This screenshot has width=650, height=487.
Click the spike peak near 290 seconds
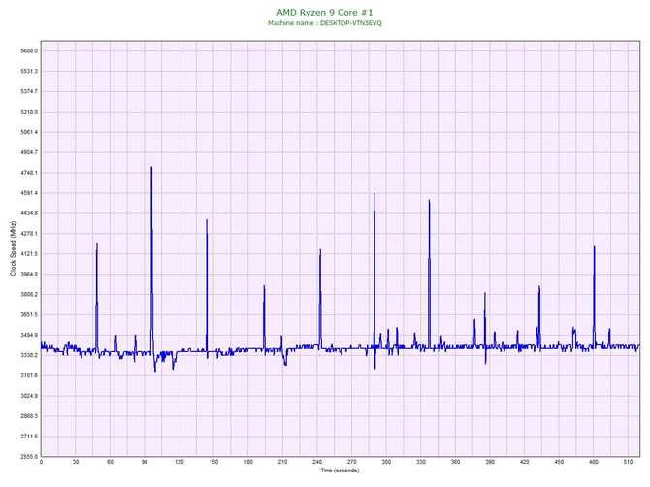click(x=374, y=194)
